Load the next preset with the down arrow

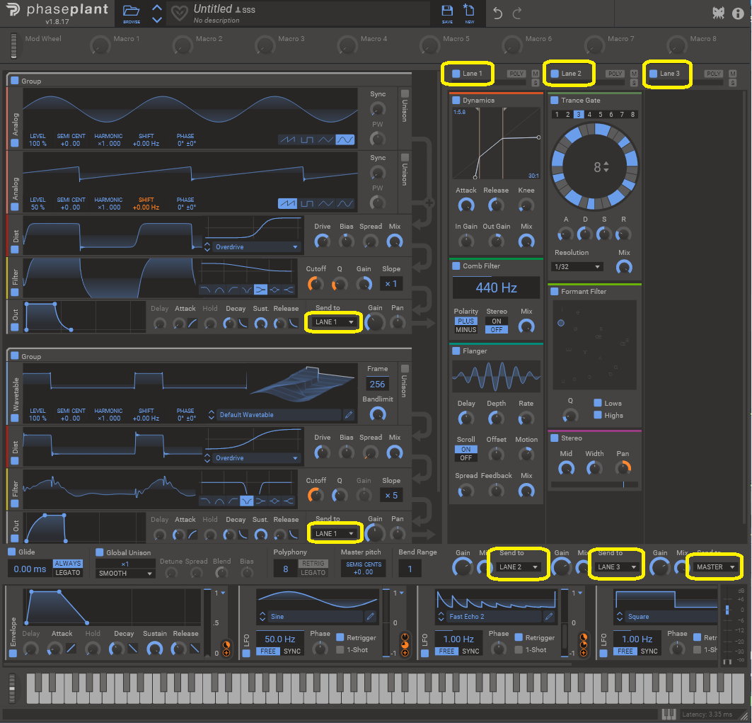[157, 20]
